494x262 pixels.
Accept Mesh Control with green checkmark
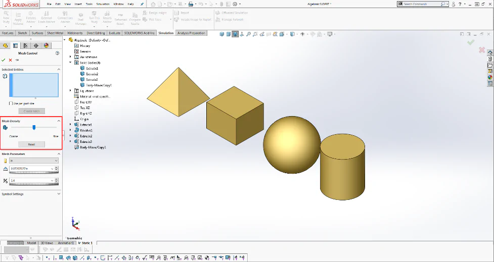tap(4, 60)
